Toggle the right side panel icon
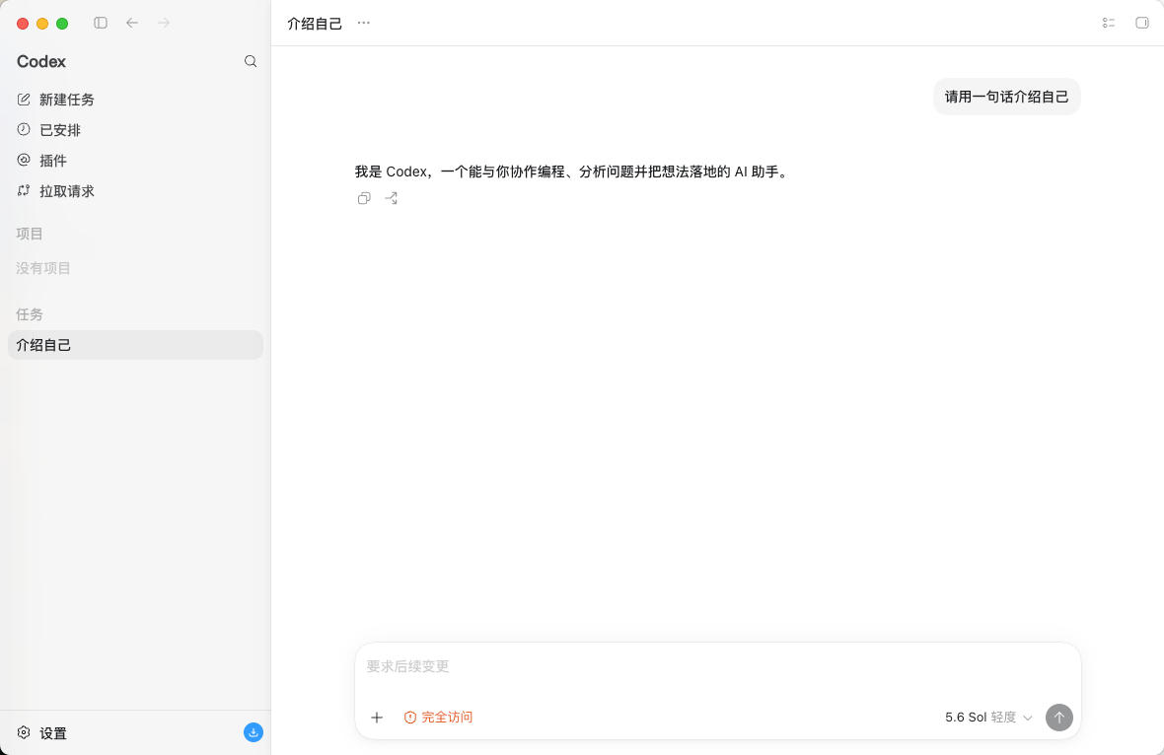This screenshot has height=755, width=1164. coord(1141,23)
